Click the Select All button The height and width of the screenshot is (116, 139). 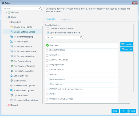pos(127,44)
